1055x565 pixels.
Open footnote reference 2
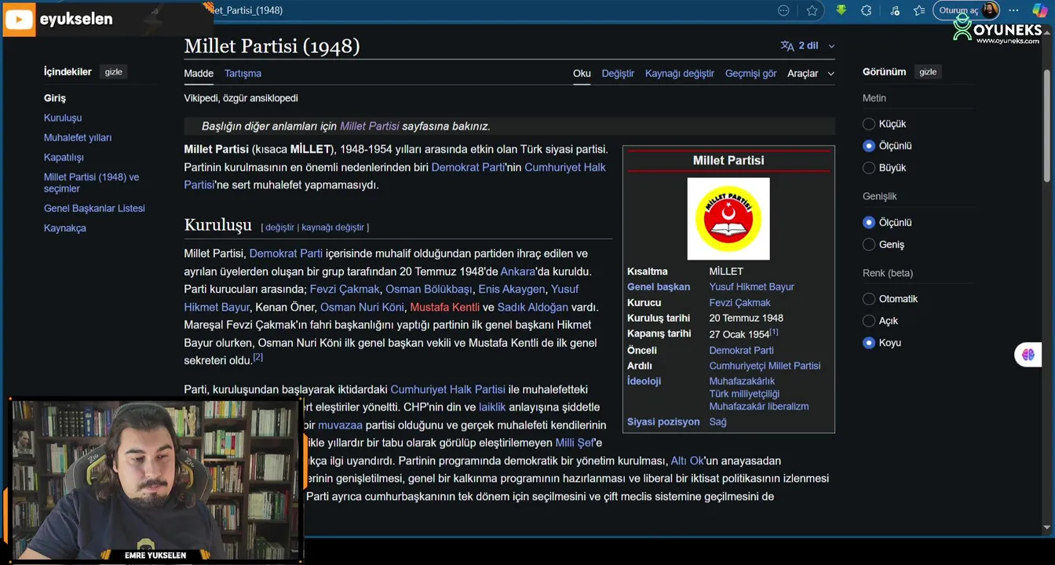pos(257,357)
